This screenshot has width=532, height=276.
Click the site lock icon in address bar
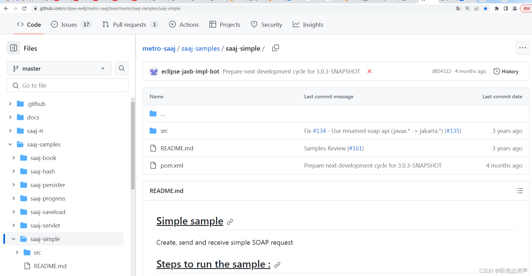(x=35, y=8)
